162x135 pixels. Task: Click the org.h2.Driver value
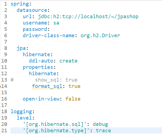tap(100, 36)
